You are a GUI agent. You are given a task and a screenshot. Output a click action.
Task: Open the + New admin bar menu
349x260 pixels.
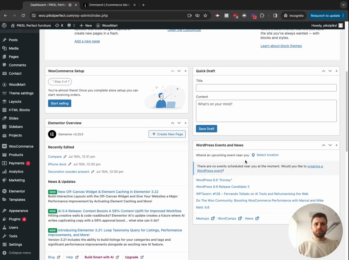point(86,25)
